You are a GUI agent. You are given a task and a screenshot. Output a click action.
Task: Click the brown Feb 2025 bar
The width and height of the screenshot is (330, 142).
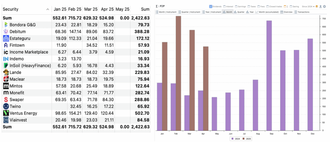(x=178, y=73)
